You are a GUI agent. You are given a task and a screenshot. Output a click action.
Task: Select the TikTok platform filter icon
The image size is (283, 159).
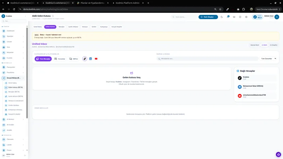(x=85, y=59)
